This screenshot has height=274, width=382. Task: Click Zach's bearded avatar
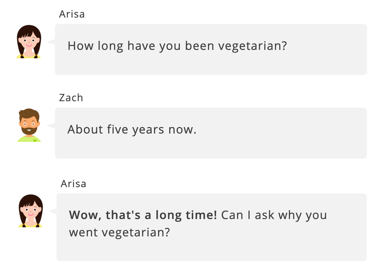point(29,125)
